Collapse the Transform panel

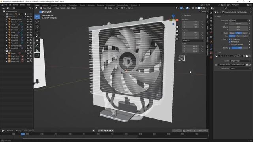(183, 15)
